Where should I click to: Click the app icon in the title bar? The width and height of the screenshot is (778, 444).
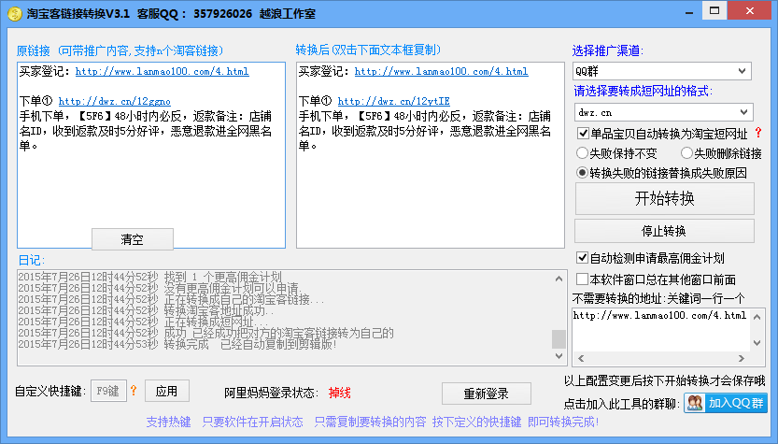[x=14, y=14]
